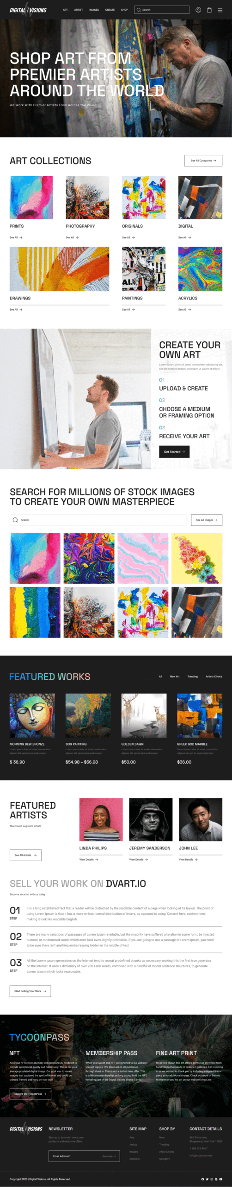Choose the Artists Choice filter tab
The width and height of the screenshot is (232, 1187).
coord(214,676)
